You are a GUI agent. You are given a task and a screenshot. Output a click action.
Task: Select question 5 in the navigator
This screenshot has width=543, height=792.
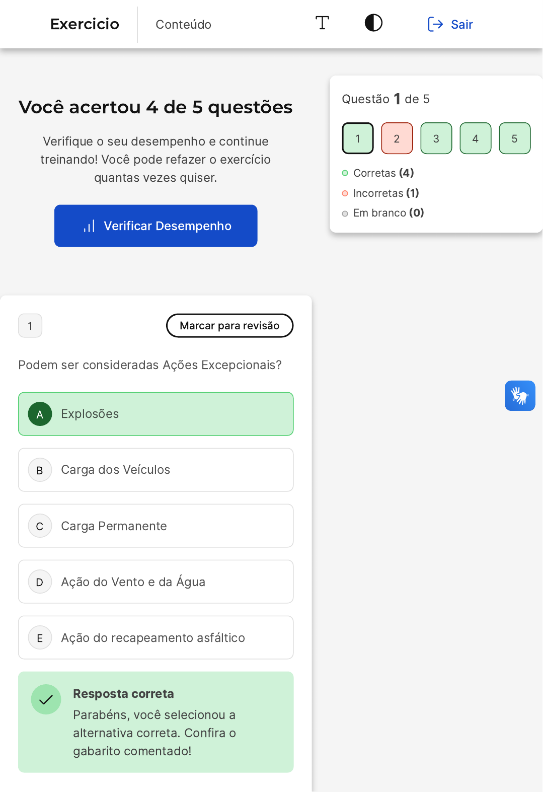(x=514, y=138)
